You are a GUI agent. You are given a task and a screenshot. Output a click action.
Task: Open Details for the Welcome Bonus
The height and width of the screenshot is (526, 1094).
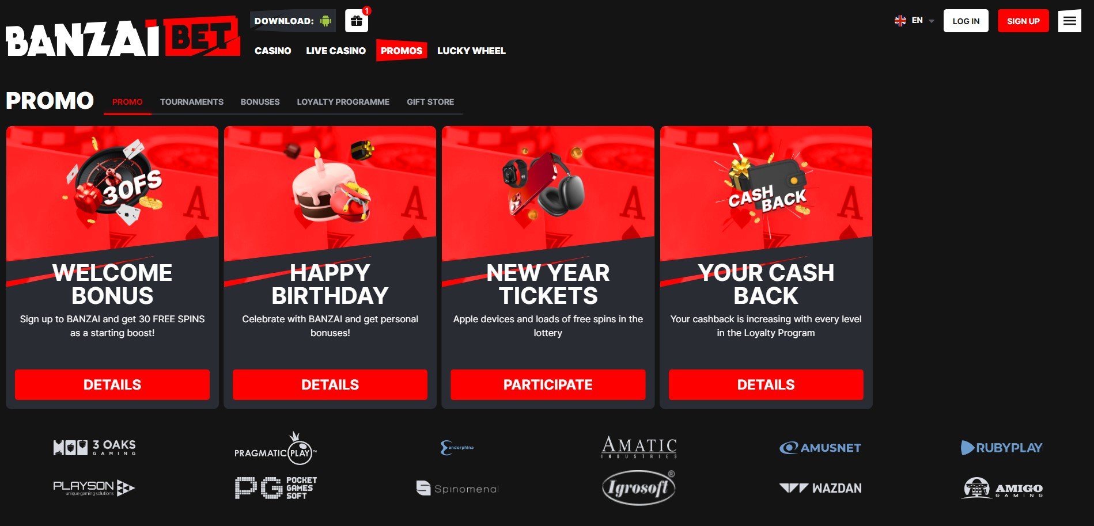click(x=112, y=384)
